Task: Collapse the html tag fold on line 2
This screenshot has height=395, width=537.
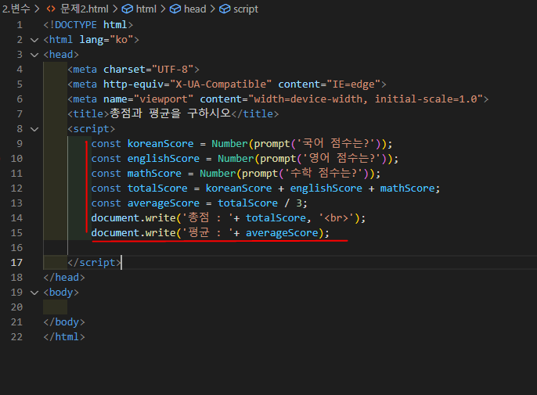Action: tap(34, 40)
